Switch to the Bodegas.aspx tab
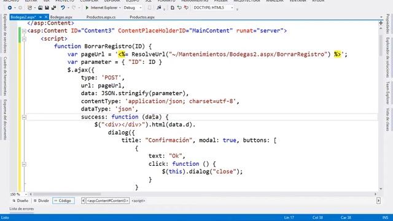This screenshot has width=393, height=221. [61, 17]
